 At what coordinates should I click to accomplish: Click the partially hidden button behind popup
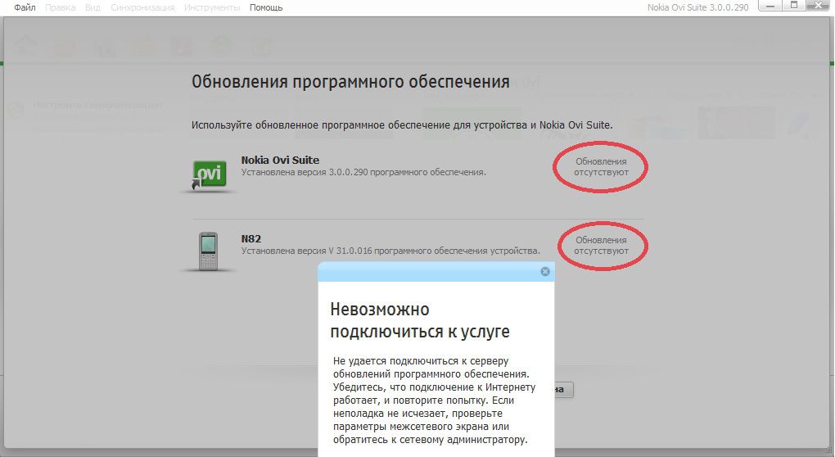(x=563, y=389)
